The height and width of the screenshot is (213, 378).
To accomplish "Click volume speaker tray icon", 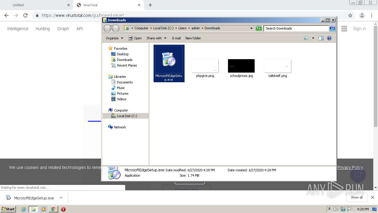I will [336, 209].
